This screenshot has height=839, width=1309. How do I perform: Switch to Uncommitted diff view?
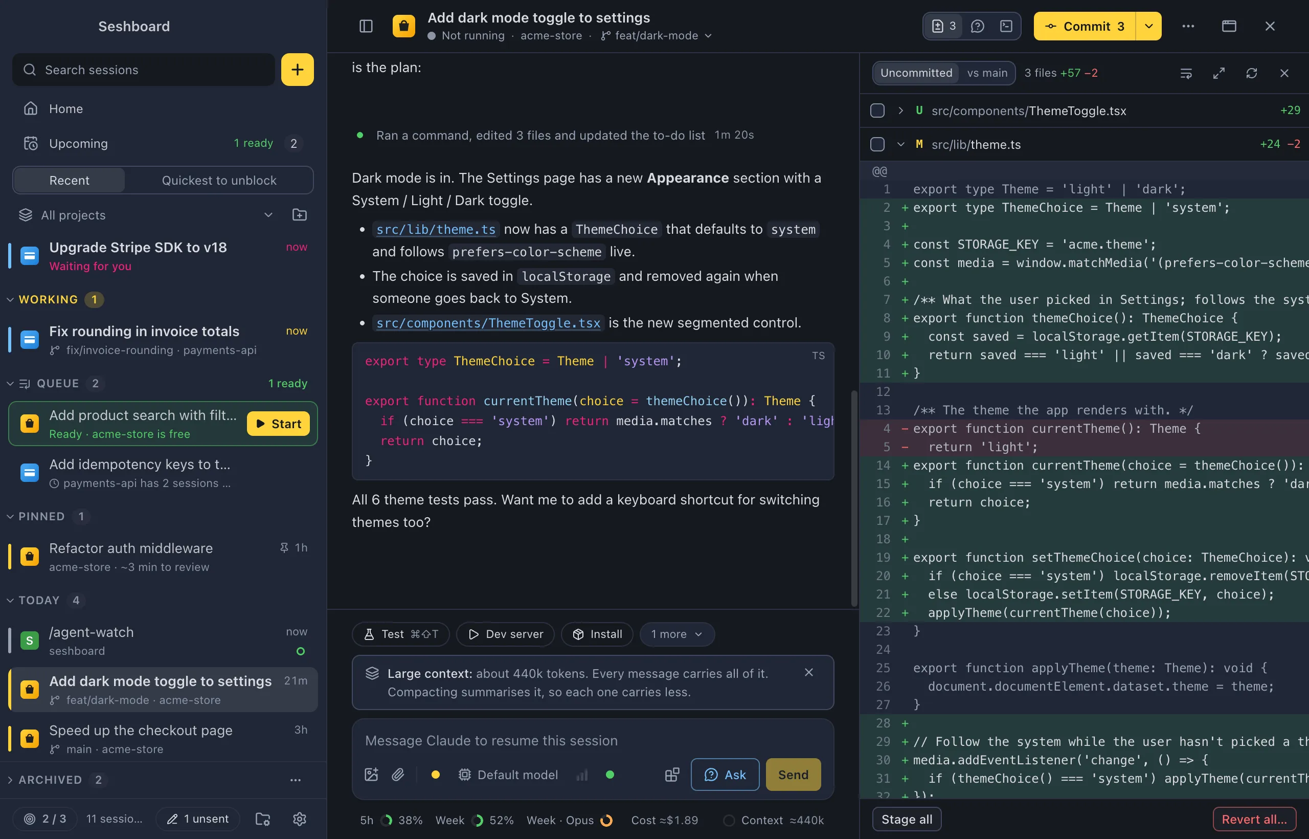[916, 73]
